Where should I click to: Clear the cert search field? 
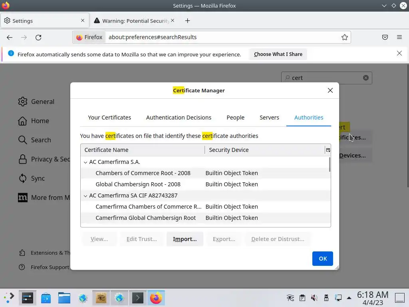[x=366, y=78]
